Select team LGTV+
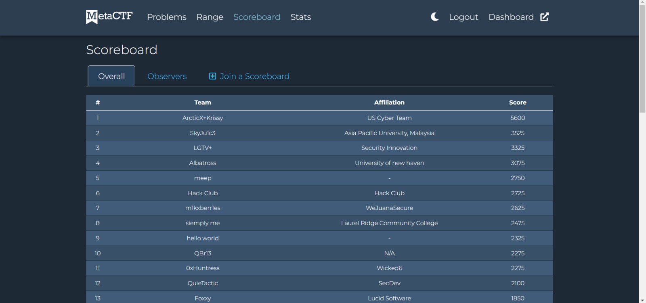This screenshot has height=303, width=646. [x=203, y=148]
